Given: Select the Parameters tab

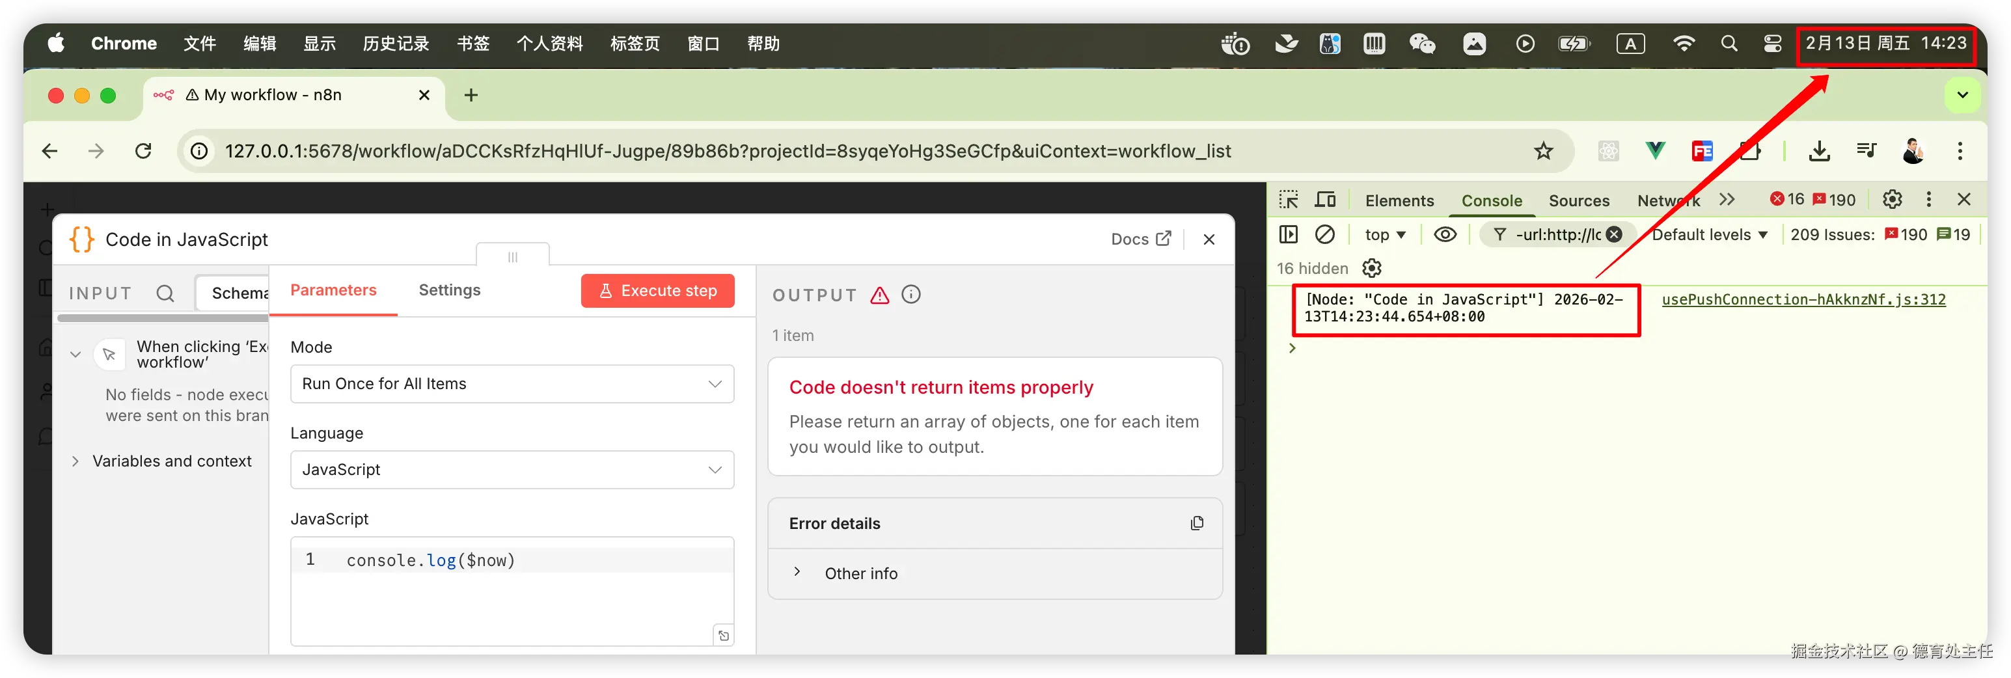Looking at the screenshot, I should pos(333,290).
